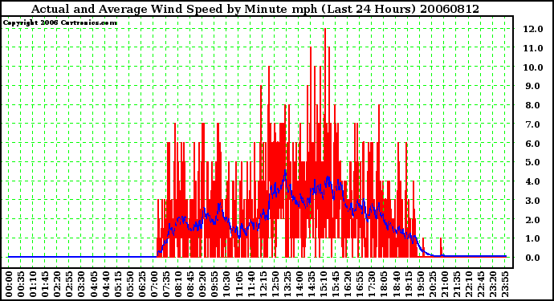Click the 23:20 time label

[x=493, y=285]
